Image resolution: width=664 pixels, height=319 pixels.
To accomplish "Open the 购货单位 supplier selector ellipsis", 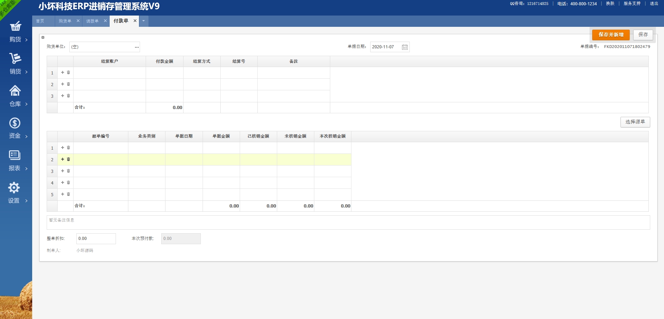I will point(136,47).
